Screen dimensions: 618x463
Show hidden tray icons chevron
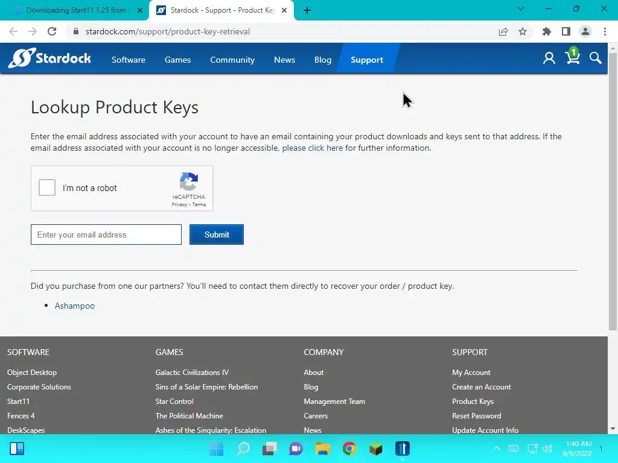pyautogui.click(x=497, y=449)
